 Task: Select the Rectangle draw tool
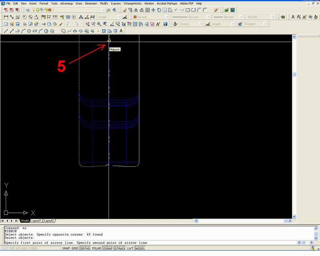point(35,31)
